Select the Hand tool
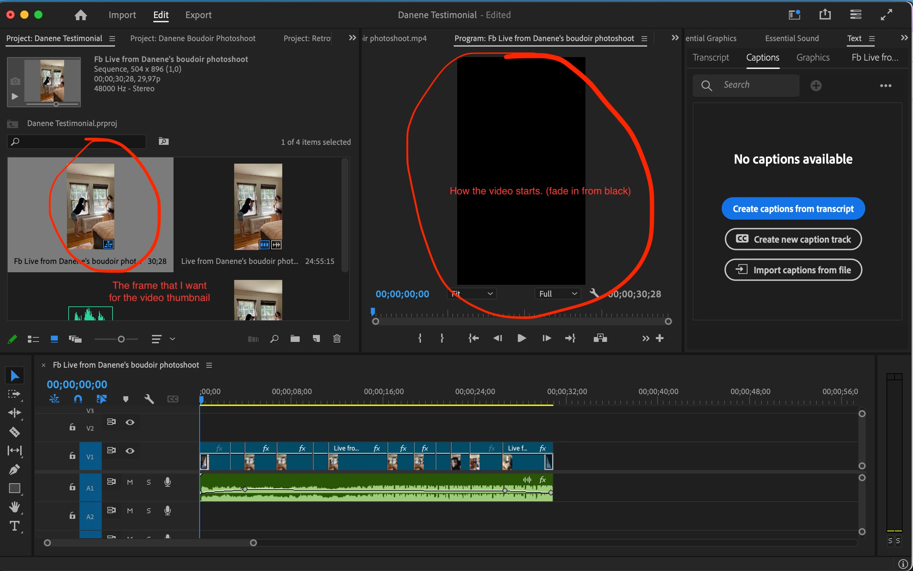This screenshot has width=913, height=571. pos(14,507)
